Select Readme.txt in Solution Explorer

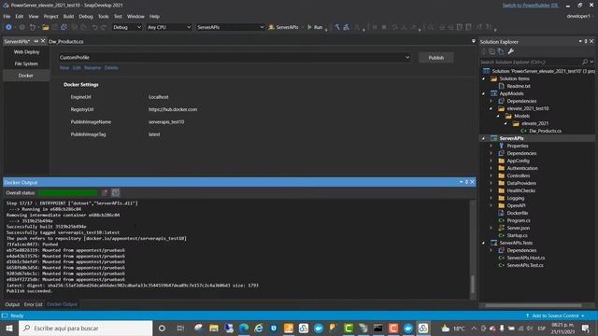[x=519, y=86]
